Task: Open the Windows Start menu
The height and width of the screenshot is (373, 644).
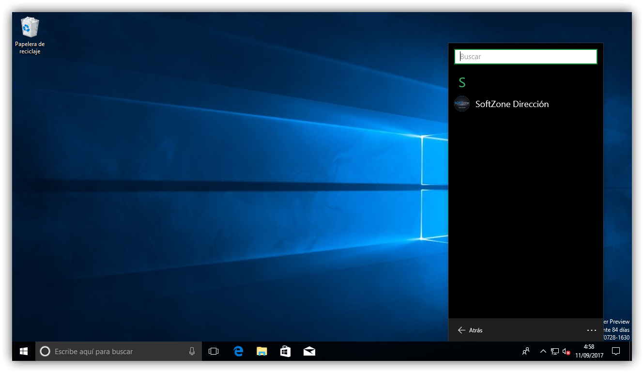Action: [x=23, y=351]
